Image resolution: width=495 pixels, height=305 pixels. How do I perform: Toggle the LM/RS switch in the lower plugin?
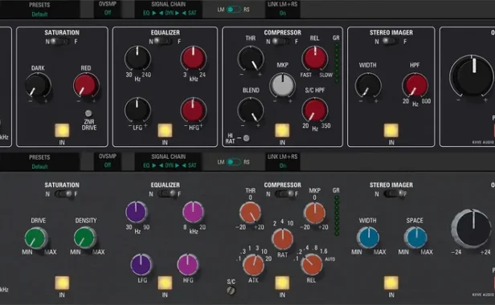pyautogui.click(x=234, y=162)
